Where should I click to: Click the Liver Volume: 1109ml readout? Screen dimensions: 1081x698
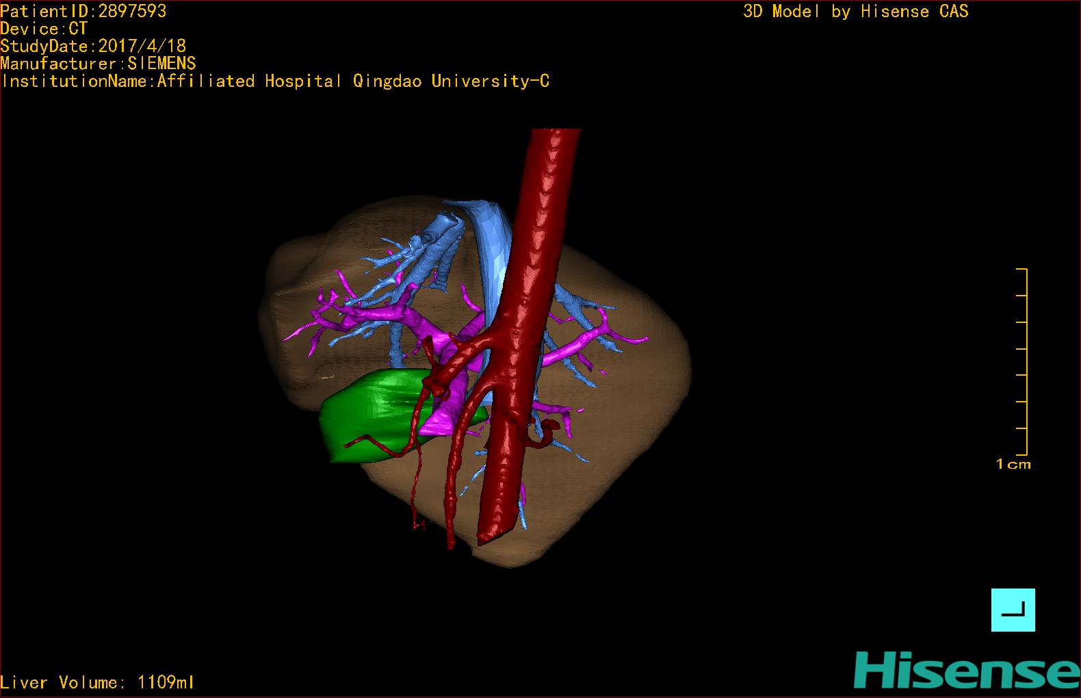(98, 682)
